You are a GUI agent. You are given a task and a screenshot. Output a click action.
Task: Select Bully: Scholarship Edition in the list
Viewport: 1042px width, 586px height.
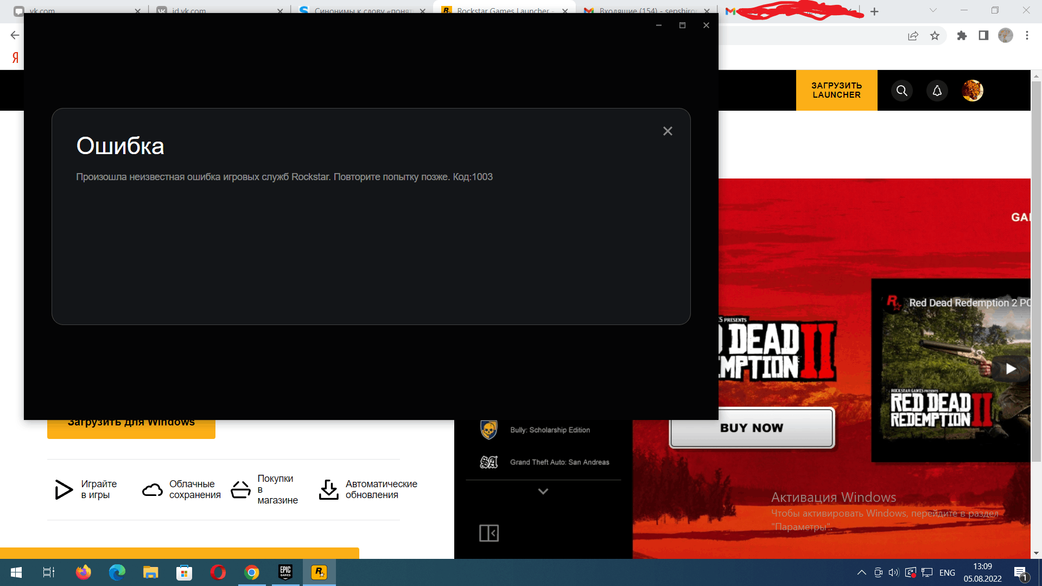(x=549, y=430)
